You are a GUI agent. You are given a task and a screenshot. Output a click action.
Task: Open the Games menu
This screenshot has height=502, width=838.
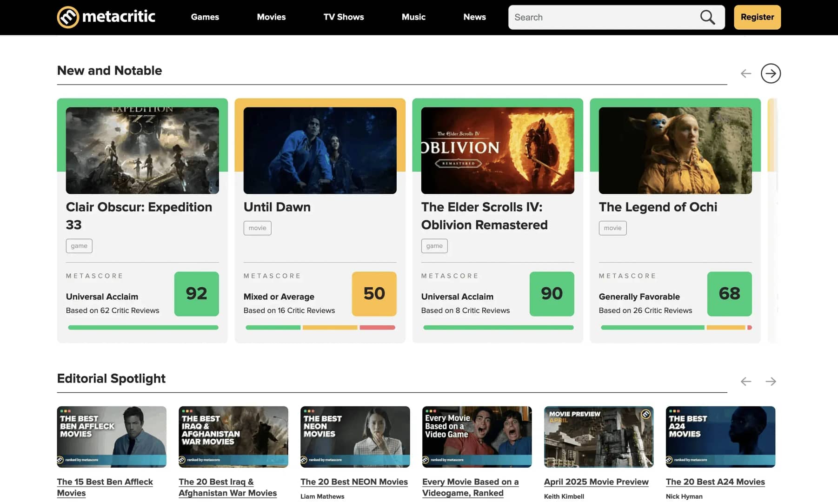click(x=205, y=17)
